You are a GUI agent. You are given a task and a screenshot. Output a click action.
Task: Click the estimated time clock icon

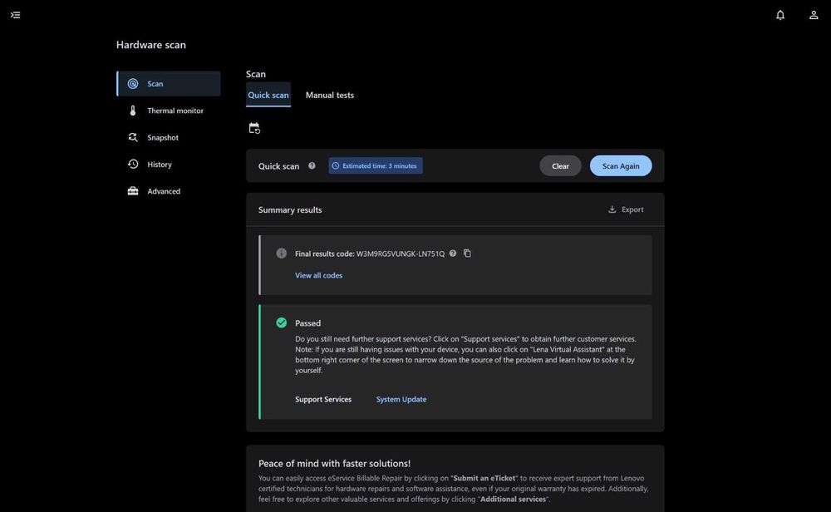(x=336, y=166)
